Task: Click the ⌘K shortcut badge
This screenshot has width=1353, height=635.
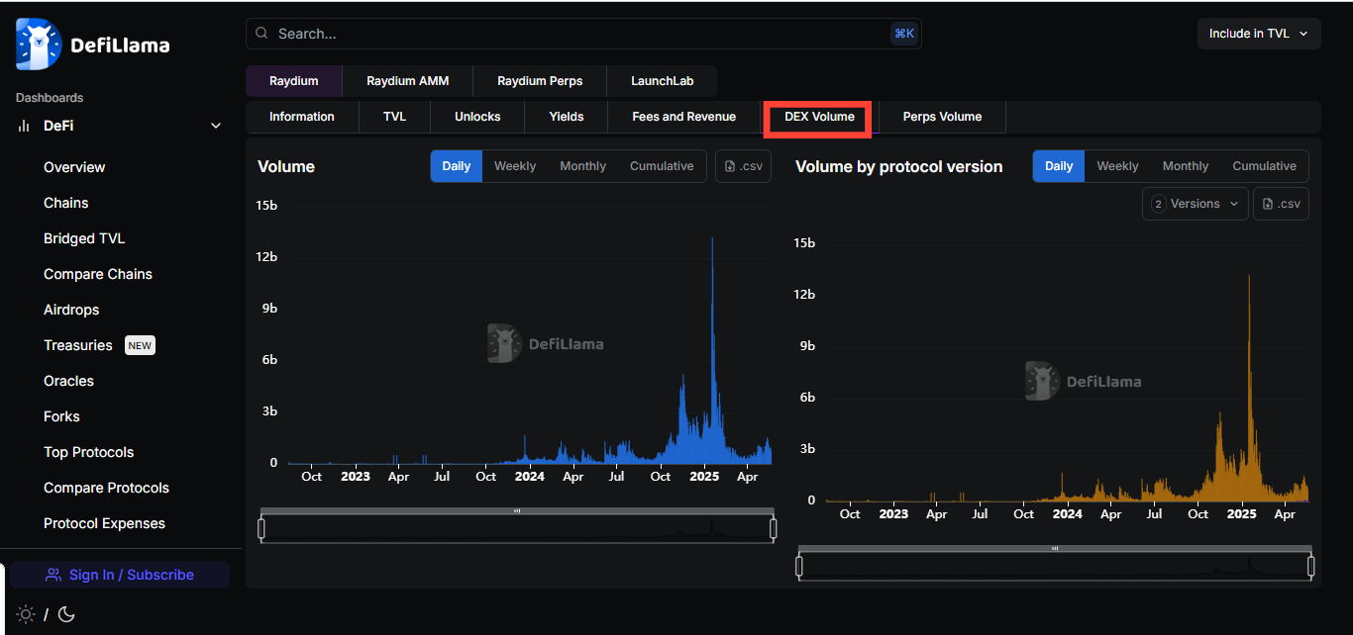Action: (903, 34)
